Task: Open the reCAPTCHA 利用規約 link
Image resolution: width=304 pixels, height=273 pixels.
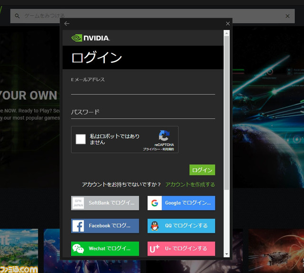Action: pos(168,149)
